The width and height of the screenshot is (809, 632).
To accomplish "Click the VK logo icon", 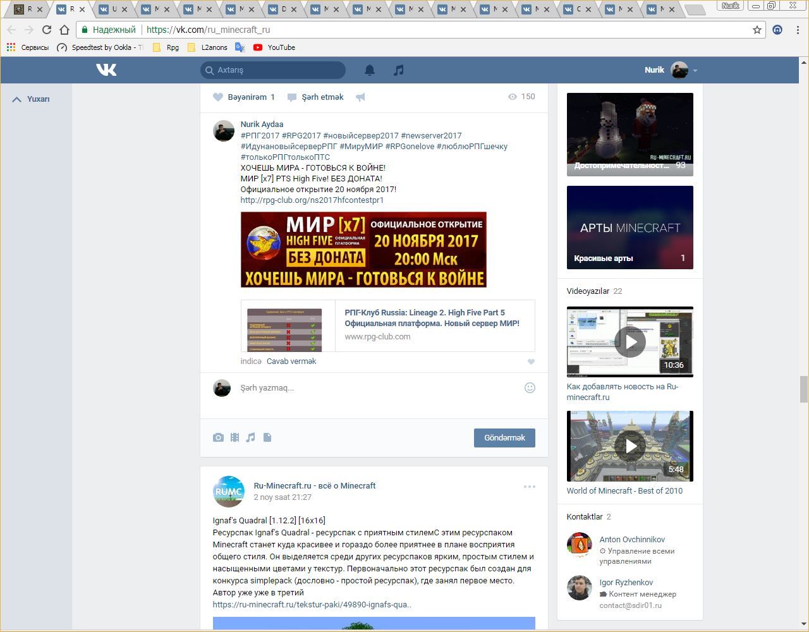I will [x=106, y=70].
